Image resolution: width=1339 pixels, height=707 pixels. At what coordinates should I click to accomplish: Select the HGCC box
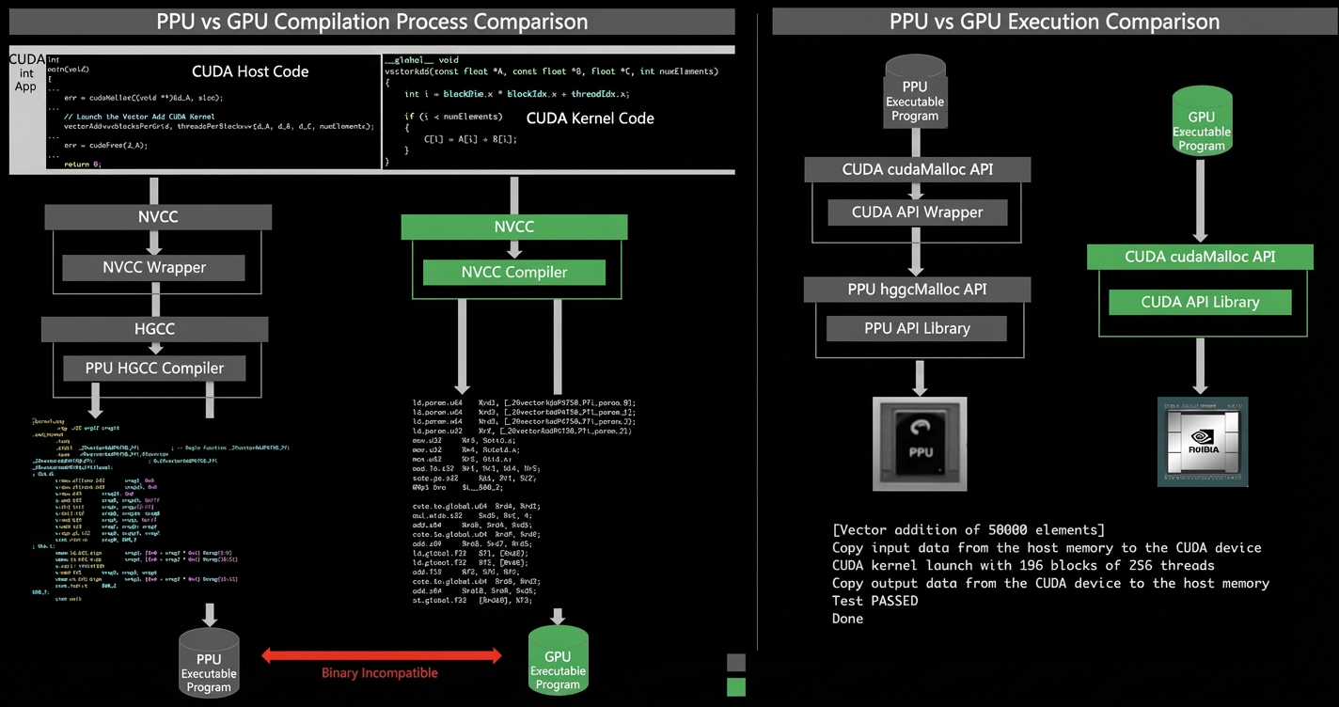click(154, 328)
